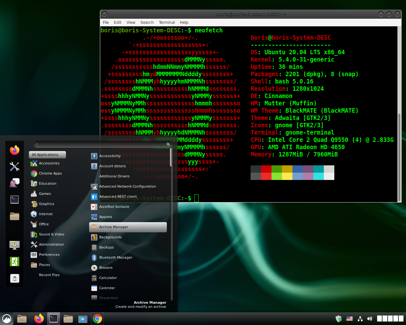The width and height of the screenshot is (406, 325).
Task: Open System Settings wrench-and-screwdriver favorite icon
Action: click(x=15, y=166)
